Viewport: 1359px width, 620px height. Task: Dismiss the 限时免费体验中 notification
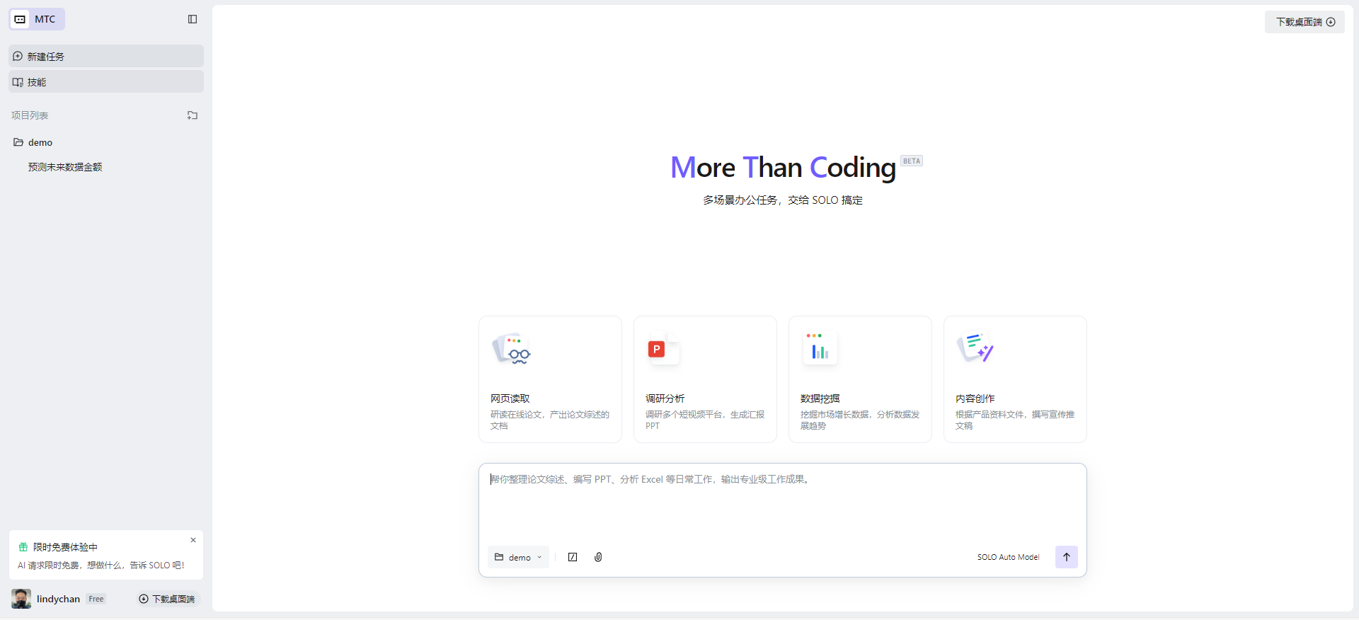point(193,540)
